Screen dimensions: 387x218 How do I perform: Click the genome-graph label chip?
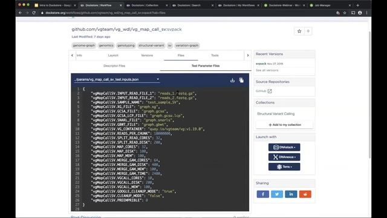pyautogui.click(x=84, y=45)
